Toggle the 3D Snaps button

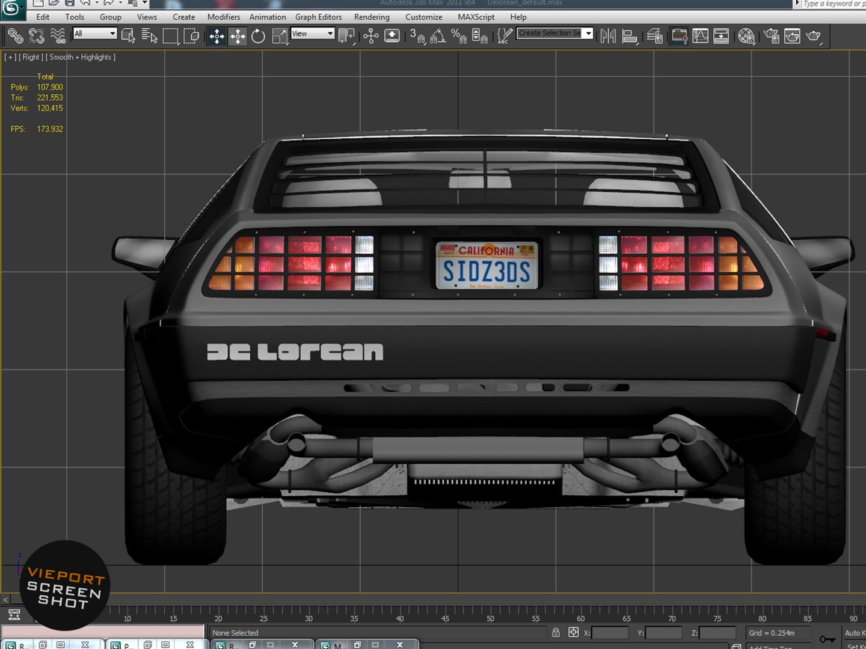pyautogui.click(x=417, y=36)
